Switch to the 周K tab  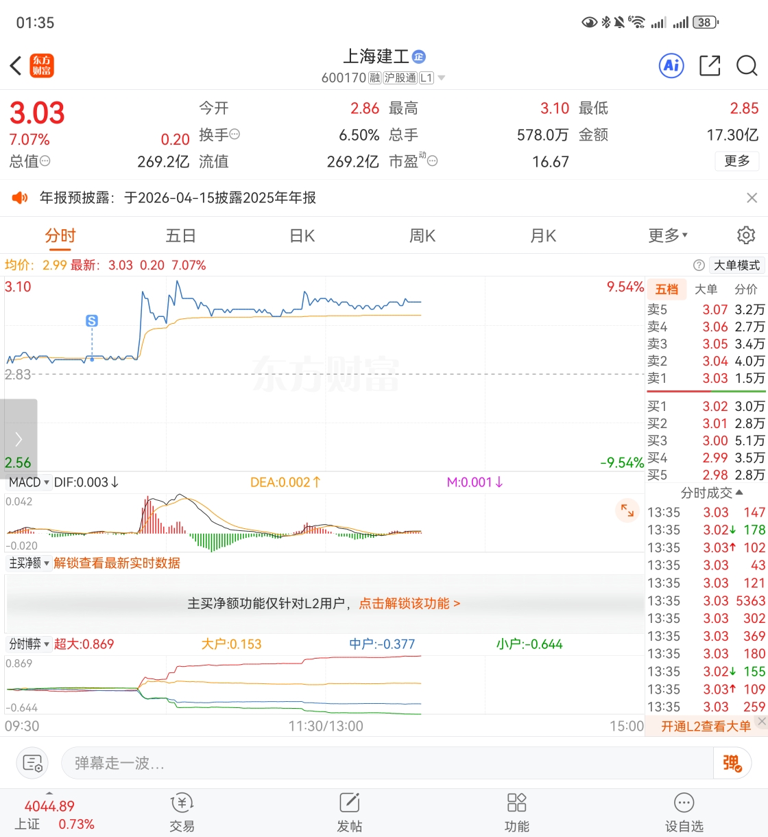(x=422, y=235)
